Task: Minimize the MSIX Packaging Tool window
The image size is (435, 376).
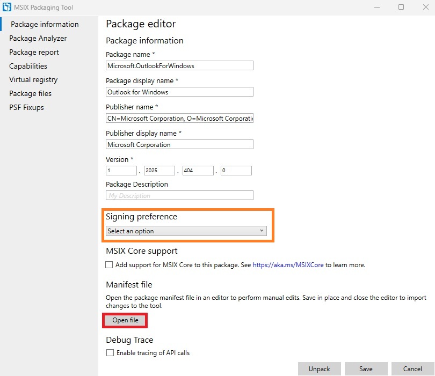Action: pyautogui.click(x=377, y=7)
